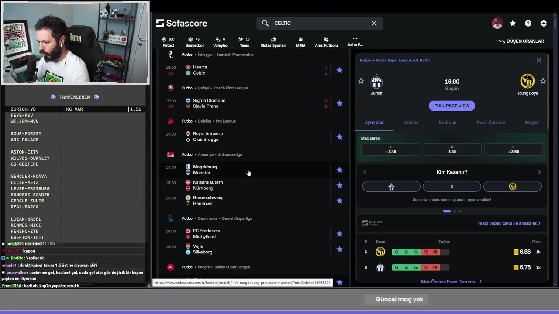Image resolution: width=559 pixels, height=314 pixels.
Task: Open the Sofascore home logo
Action: click(182, 23)
